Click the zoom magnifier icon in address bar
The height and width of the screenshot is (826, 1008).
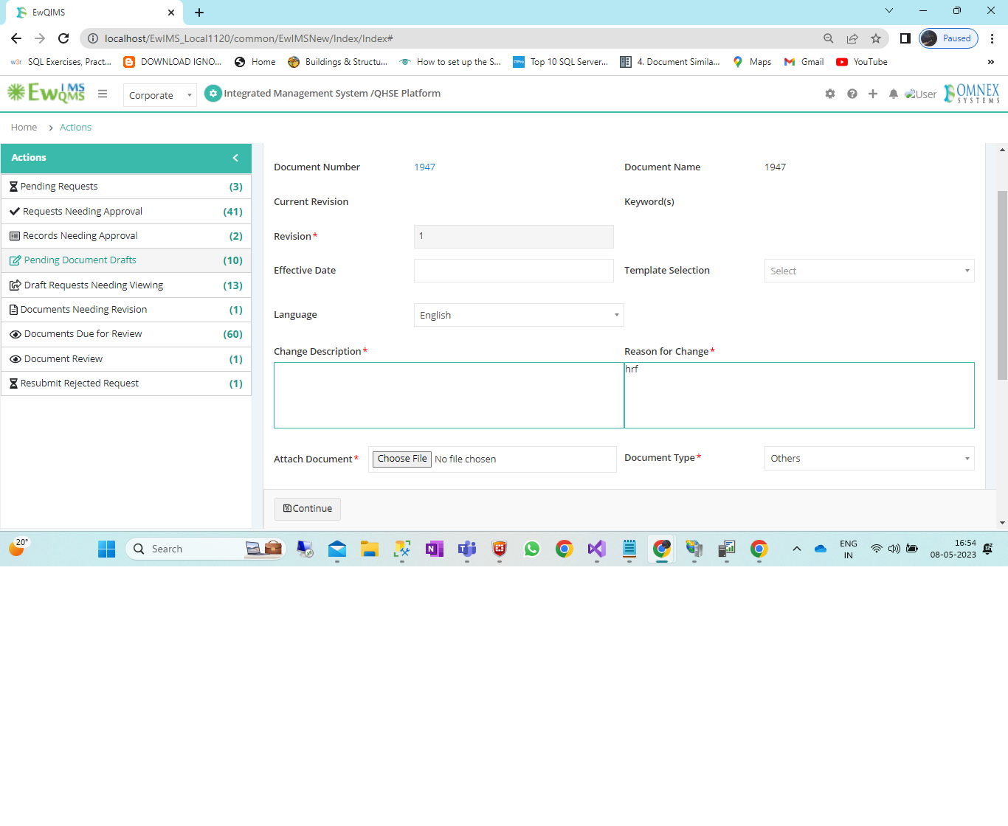829,38
